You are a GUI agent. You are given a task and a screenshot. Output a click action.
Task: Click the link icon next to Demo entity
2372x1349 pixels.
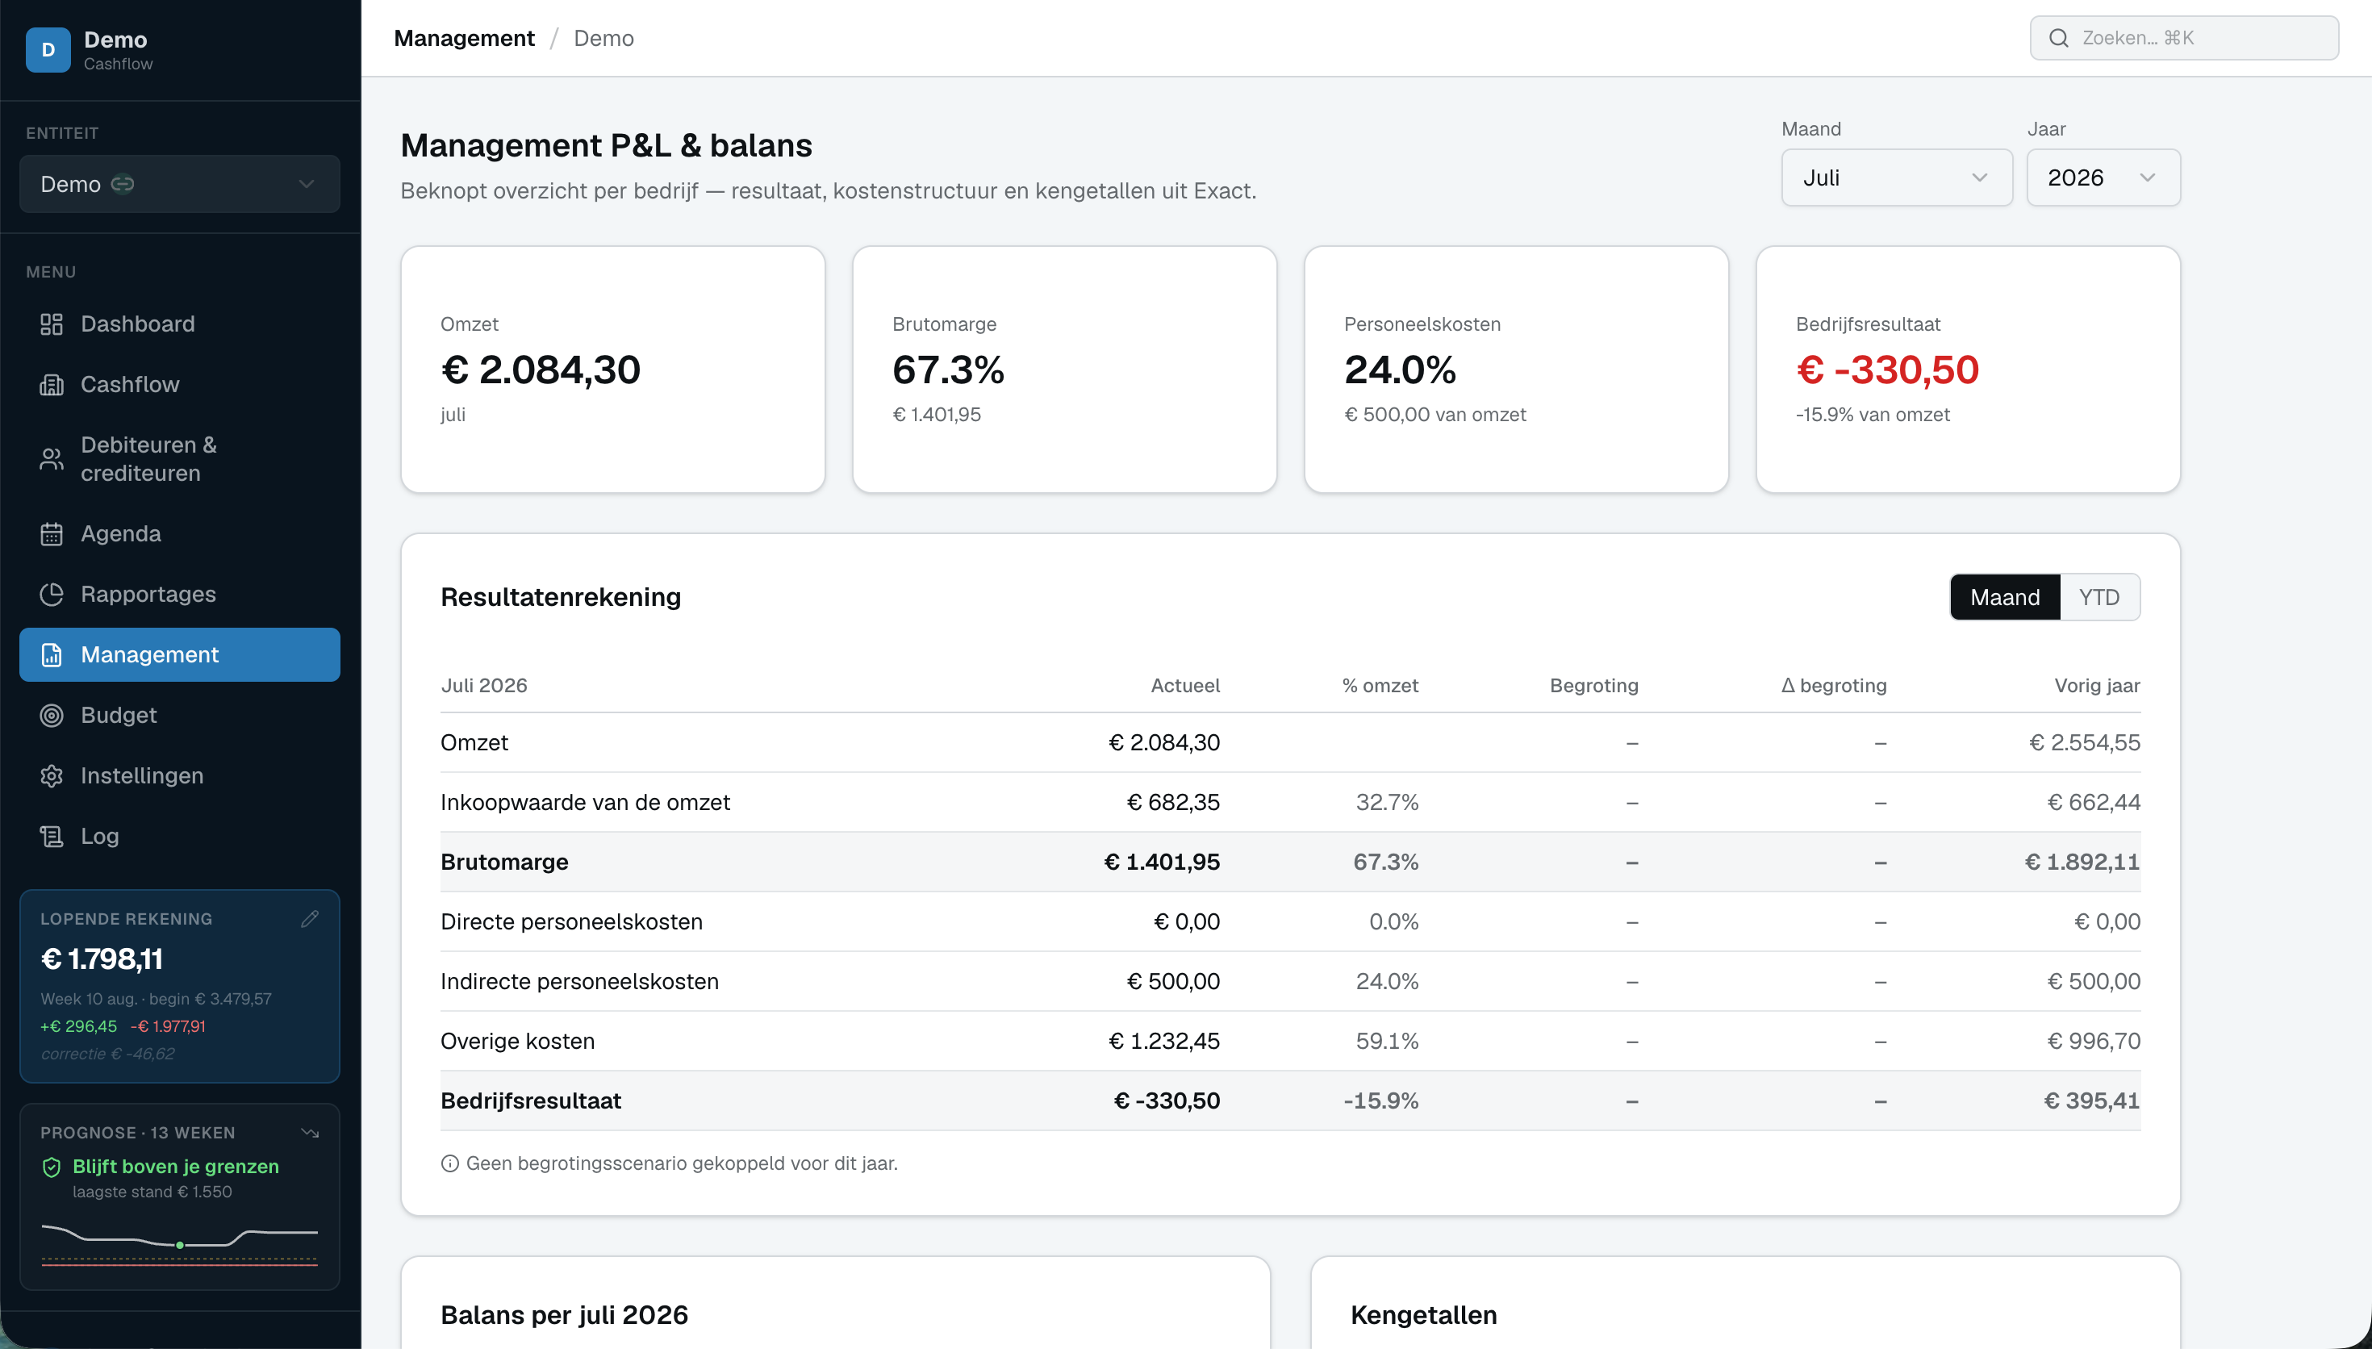[x=123, y=183]
